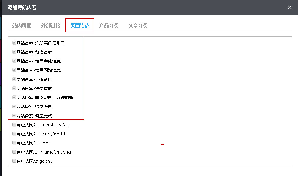Open the 外部链接 tab
This screenshot has width=298, height=176.
(51, 25)
